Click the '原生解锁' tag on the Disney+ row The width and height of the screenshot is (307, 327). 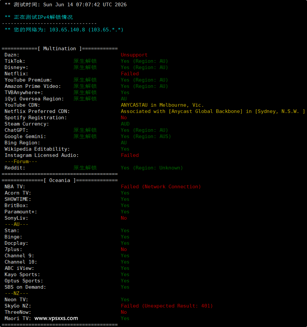[85, 67]
